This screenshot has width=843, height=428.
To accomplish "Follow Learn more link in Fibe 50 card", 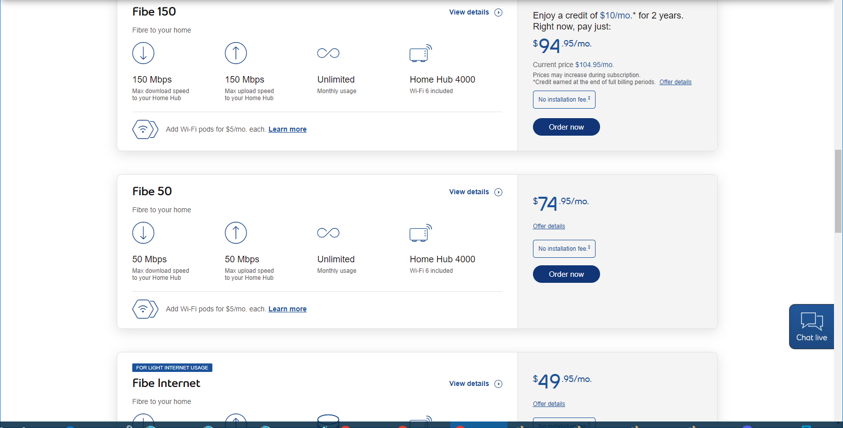I will coord(288,309).
